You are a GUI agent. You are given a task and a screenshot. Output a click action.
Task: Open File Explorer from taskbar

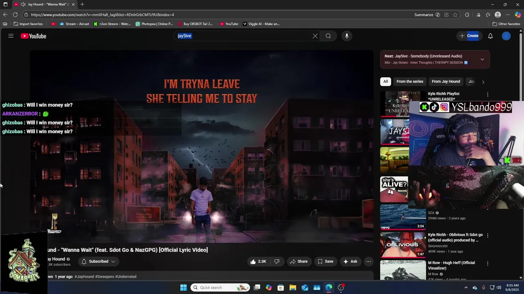[x=293, y=287]
